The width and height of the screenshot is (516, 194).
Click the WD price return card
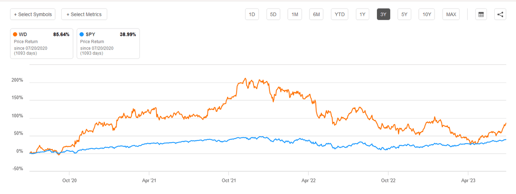point(42,44)
